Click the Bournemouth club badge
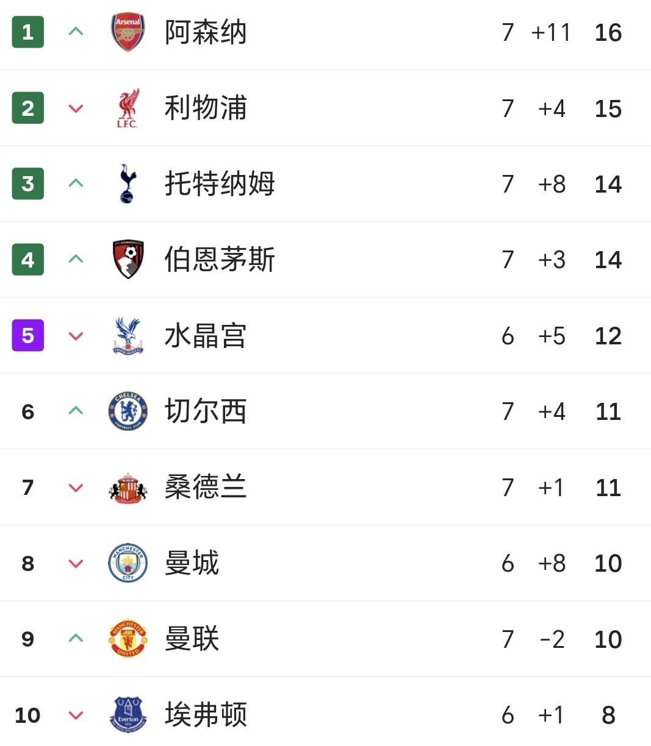Viewport: 651px width, 746px height. (128, 260)
